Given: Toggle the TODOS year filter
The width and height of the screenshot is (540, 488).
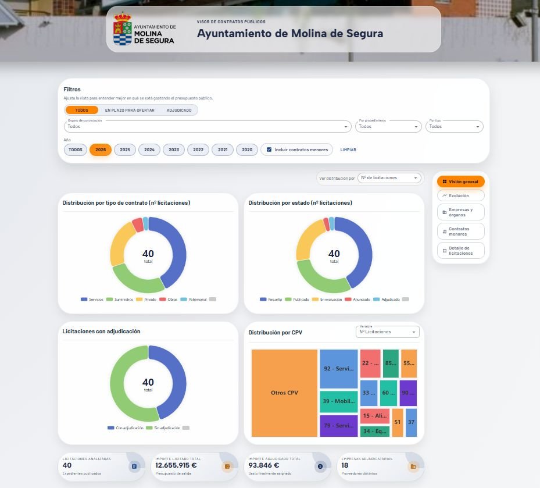Looking at the screenshot, I should [x=75, y=149].
